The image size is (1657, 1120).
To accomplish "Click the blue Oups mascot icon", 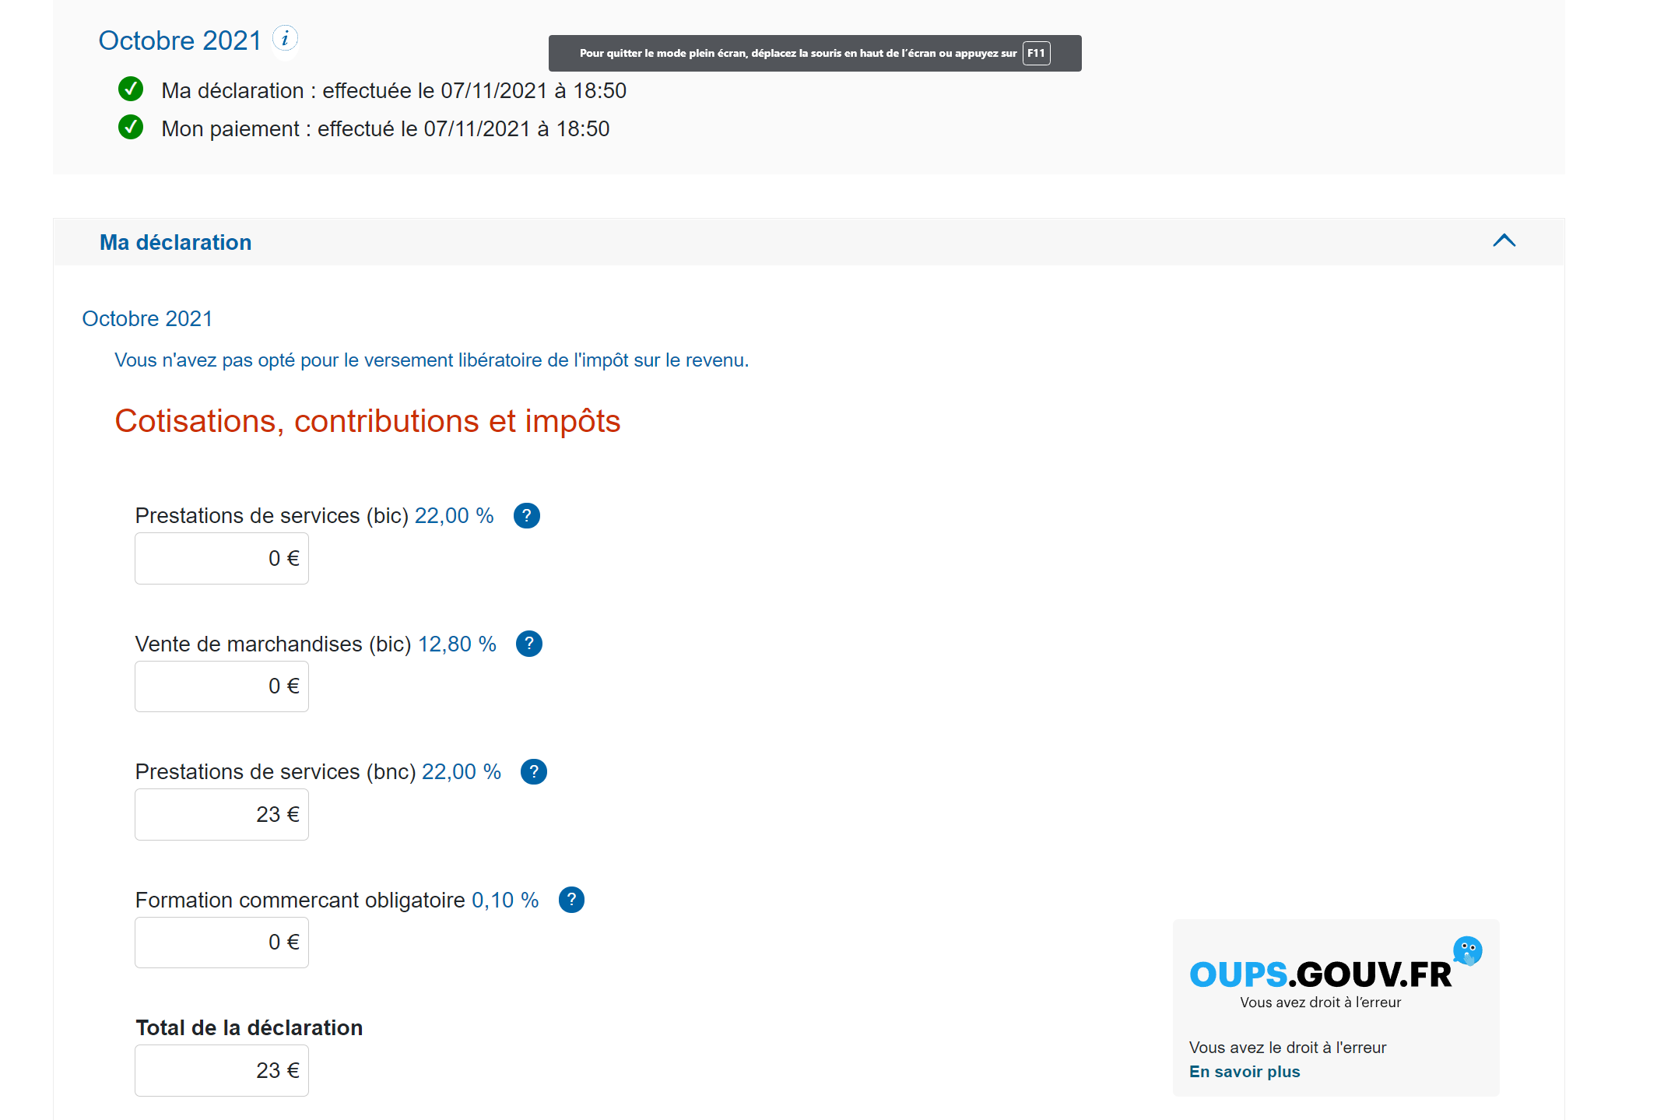I will (x=1467, y=950).
